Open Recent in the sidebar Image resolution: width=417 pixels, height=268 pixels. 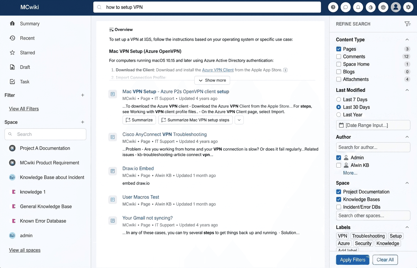tap(27, 38)
